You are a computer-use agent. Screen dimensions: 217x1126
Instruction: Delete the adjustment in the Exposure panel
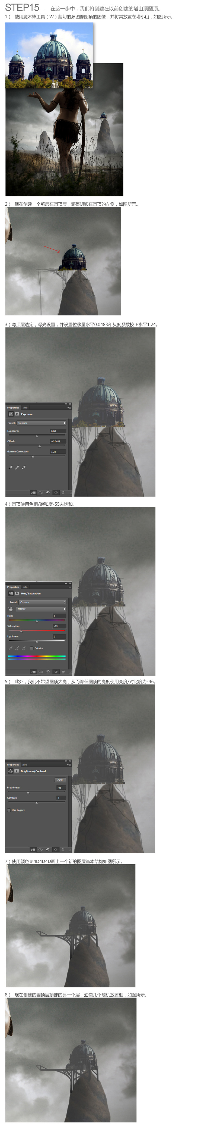pyautogui.click(x=63, y=493)
